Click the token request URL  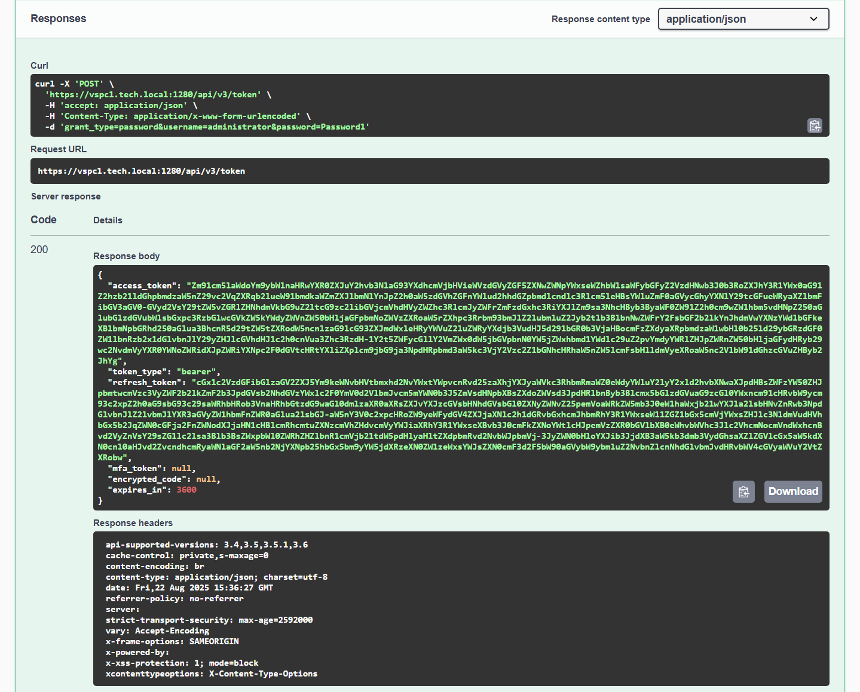pyautogui.click(x=141, y=171)
